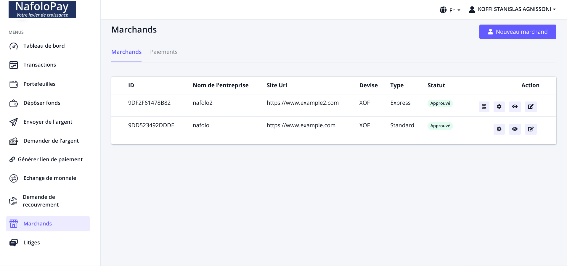Click the Portefeuilles wallet icon
The width and height of the screenshot is (567, 266).
tap(14, 84)
